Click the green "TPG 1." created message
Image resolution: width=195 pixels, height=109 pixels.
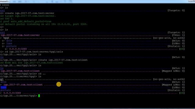click(x=9, y=19)
